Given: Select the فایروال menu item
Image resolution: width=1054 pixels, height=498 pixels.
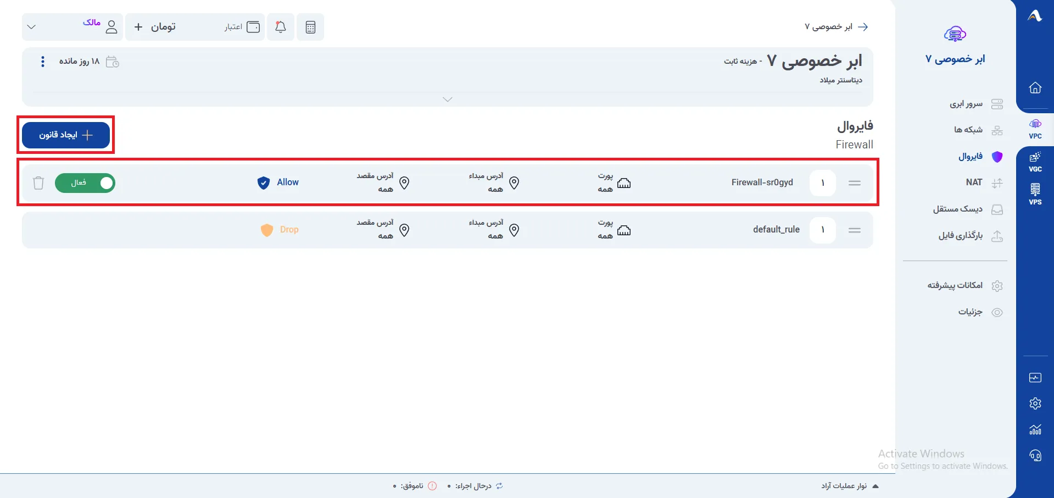Looking at the screenshot, I should pyautogui.click(x=980, y=157).
